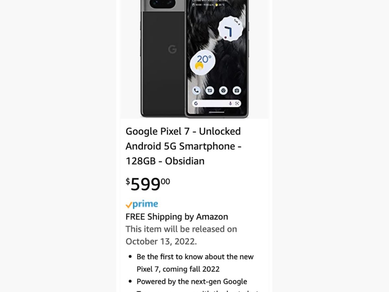Open the Messages icon in the phone dock
Image resolution: width=389 pixels, height=292 pixels.
click(210, 91)
